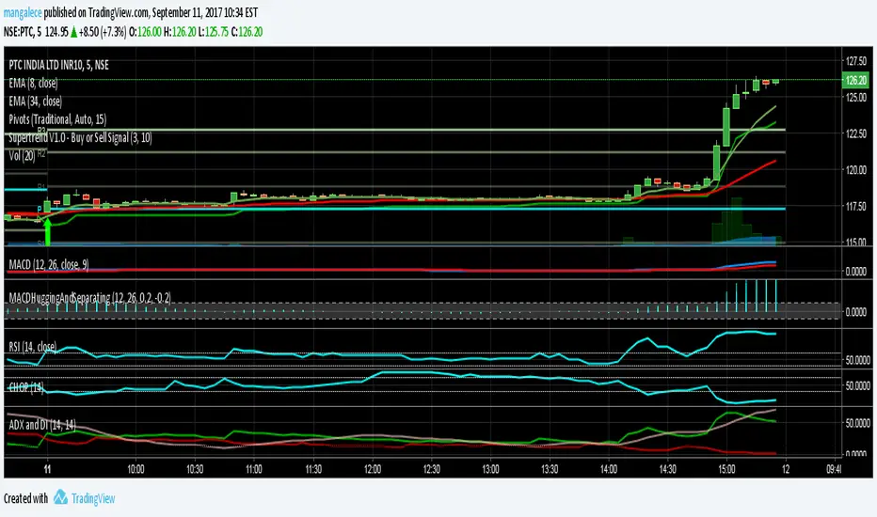Screen dimensions: 877x517
Task: Click the 120.00 price axis label
Action: point(855,170)
